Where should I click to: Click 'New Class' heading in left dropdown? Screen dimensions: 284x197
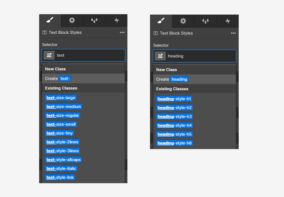pyautogui.click(x=55, y=69)
